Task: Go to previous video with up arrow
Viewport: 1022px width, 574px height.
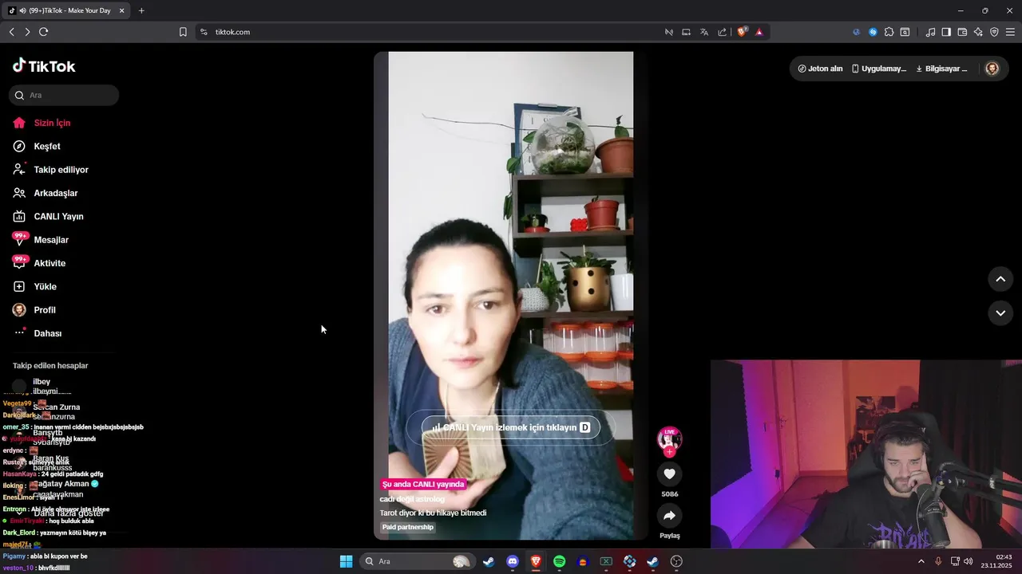Action: pos(1000,279)
